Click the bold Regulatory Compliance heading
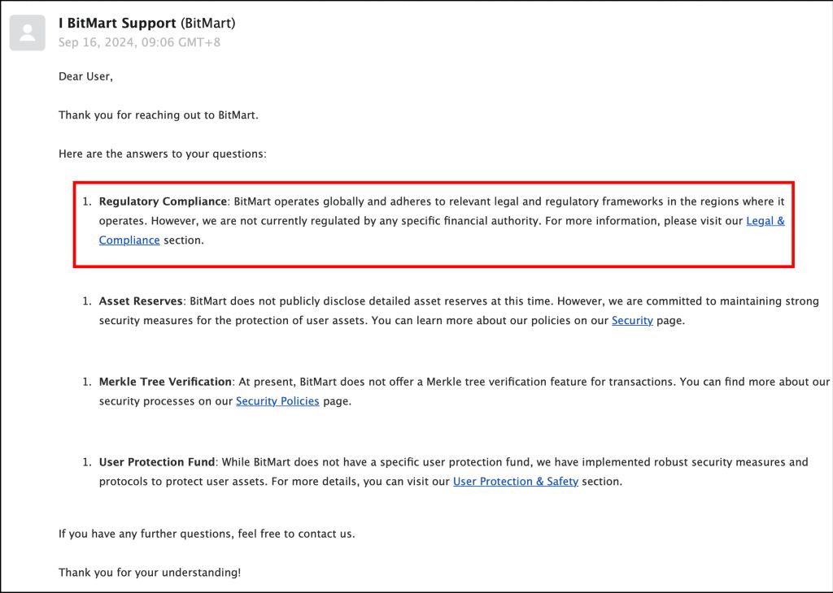The height and width of the screenshot is (593, 833). pos(163,201)
